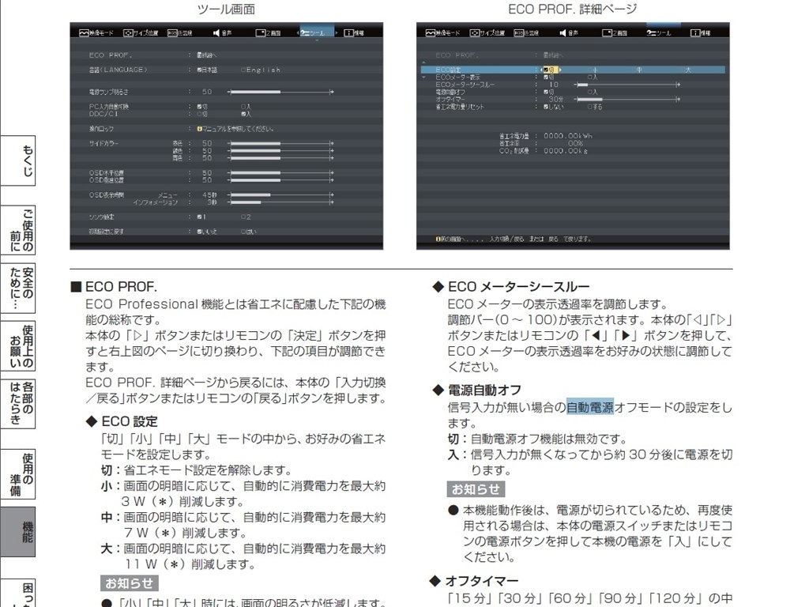Select 小 option in ECO設定 row

click(x=595, y=70)
